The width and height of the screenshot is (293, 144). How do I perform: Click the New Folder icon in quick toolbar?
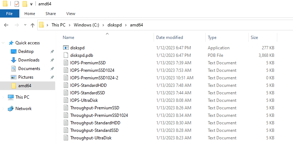tap(25, 4)
